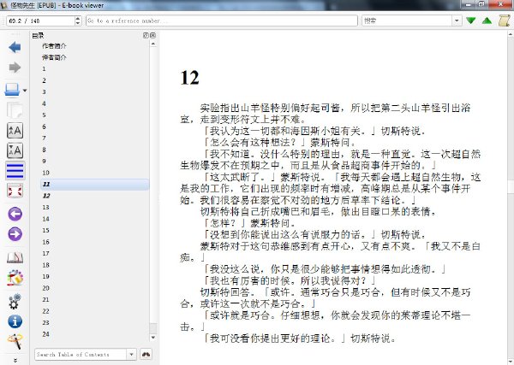The image size is (514, 365).
Task: Click the page number 69.2 / 148 field
Action: click(x=40, y=21)
